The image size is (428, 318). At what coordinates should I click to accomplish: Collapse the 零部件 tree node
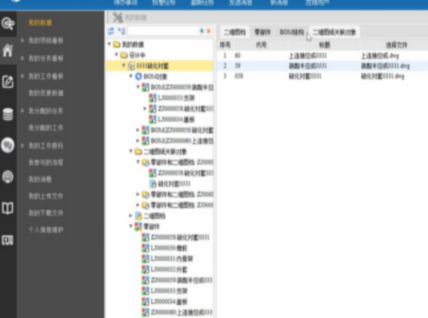[131, 227]
